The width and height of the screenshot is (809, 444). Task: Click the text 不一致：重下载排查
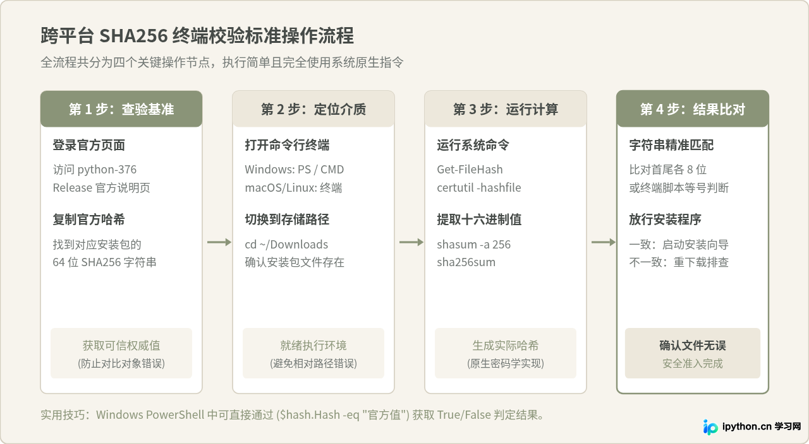pos(679,262)
